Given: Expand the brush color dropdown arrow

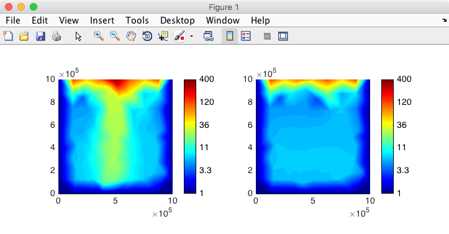Looking at the screenshot, I should coord(191,37).
